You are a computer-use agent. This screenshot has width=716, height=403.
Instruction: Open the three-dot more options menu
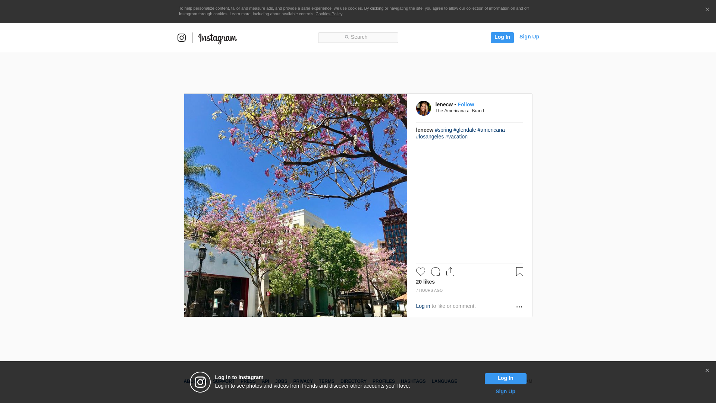pyautogui.click(x=519, y=307)
